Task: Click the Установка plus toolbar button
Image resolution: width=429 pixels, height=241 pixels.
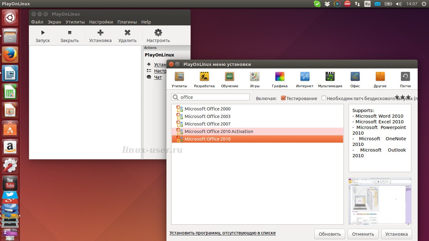Action: coord(100,36)
